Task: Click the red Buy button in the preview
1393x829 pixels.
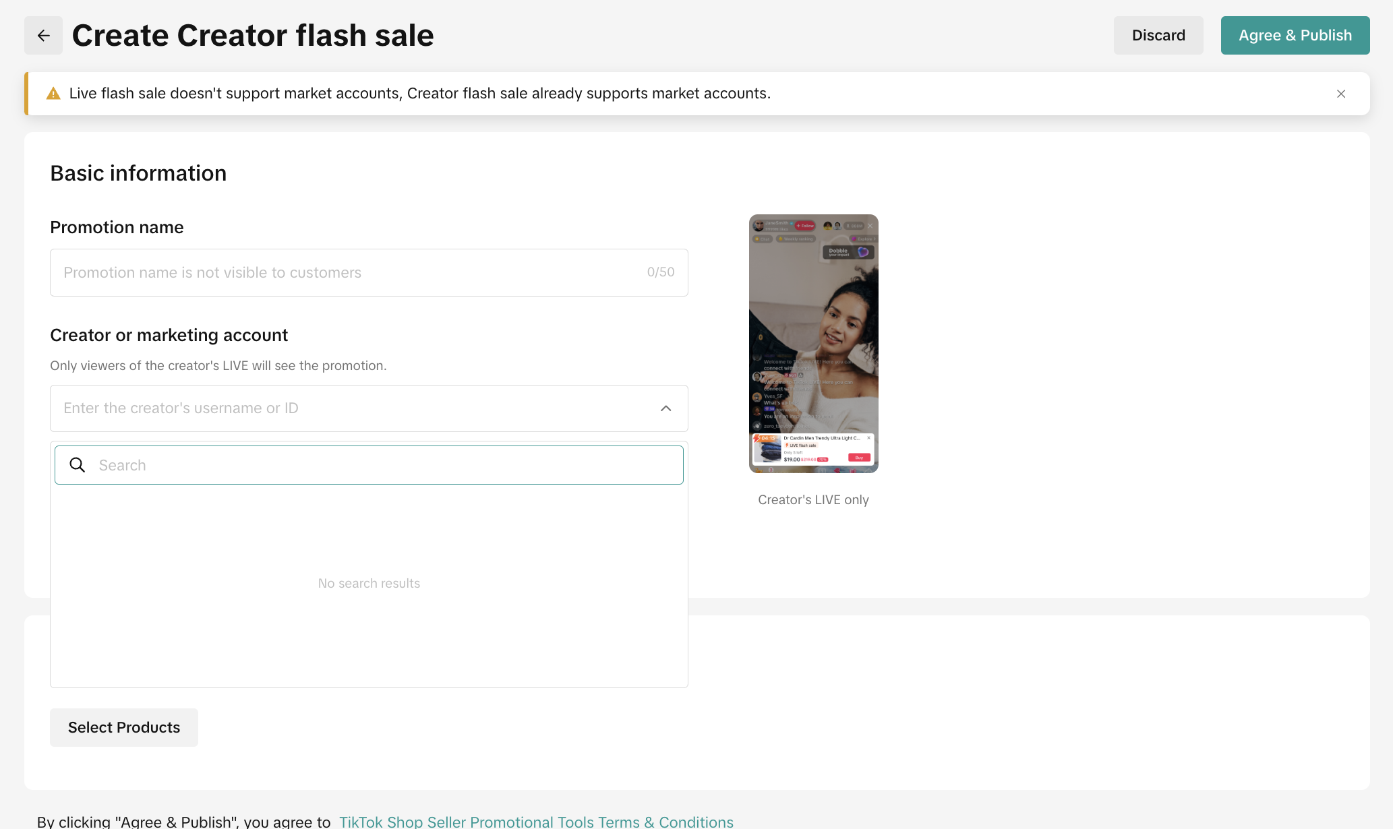Action: click(x=859, y=458)
